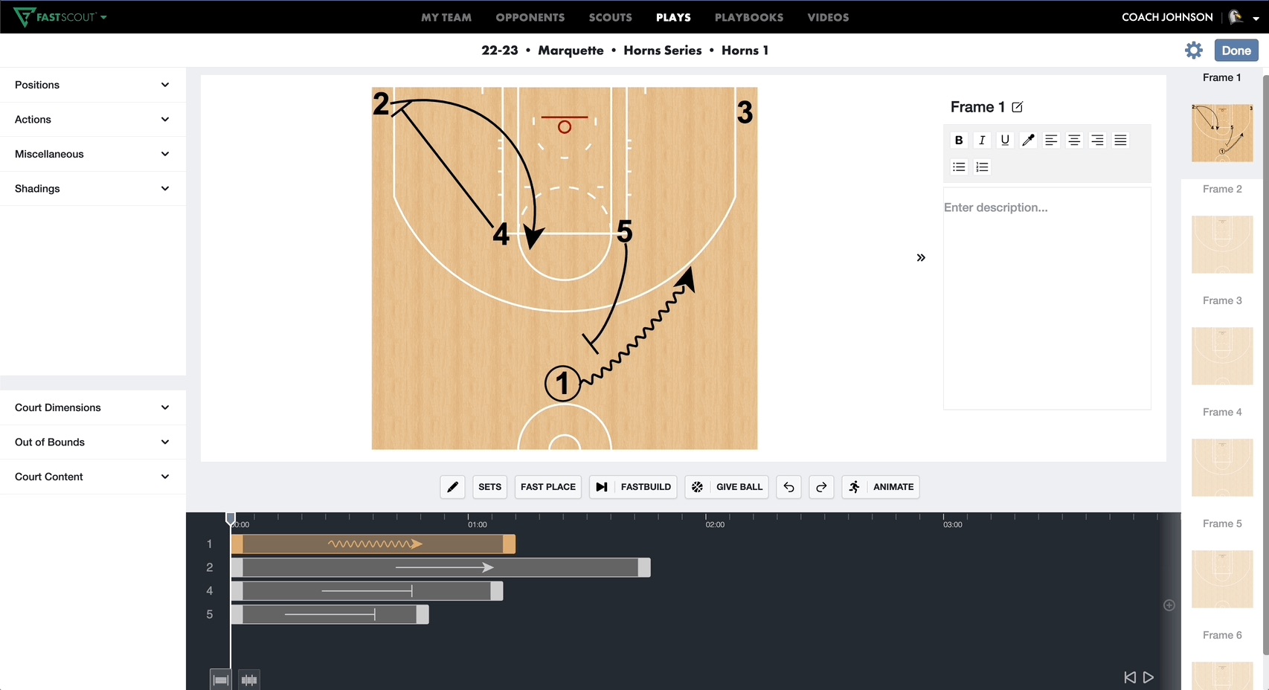Add a new frame with plus icon
The height and width of the screenshot is (690, 1269).
click(x=1169, y=605)
